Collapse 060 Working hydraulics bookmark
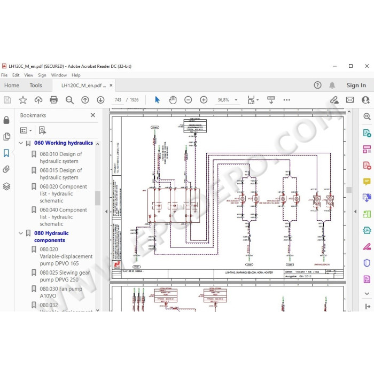The image size is (374, 374). pyautogui.click(x=21, y=143)
